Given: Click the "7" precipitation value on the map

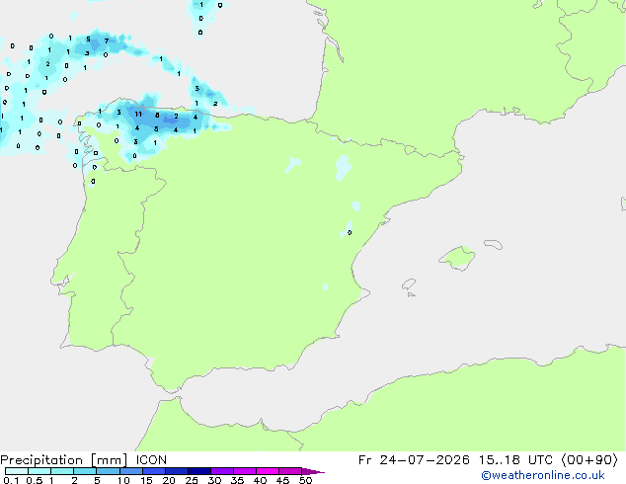Looking at the screenshot, I should point(107,40).
